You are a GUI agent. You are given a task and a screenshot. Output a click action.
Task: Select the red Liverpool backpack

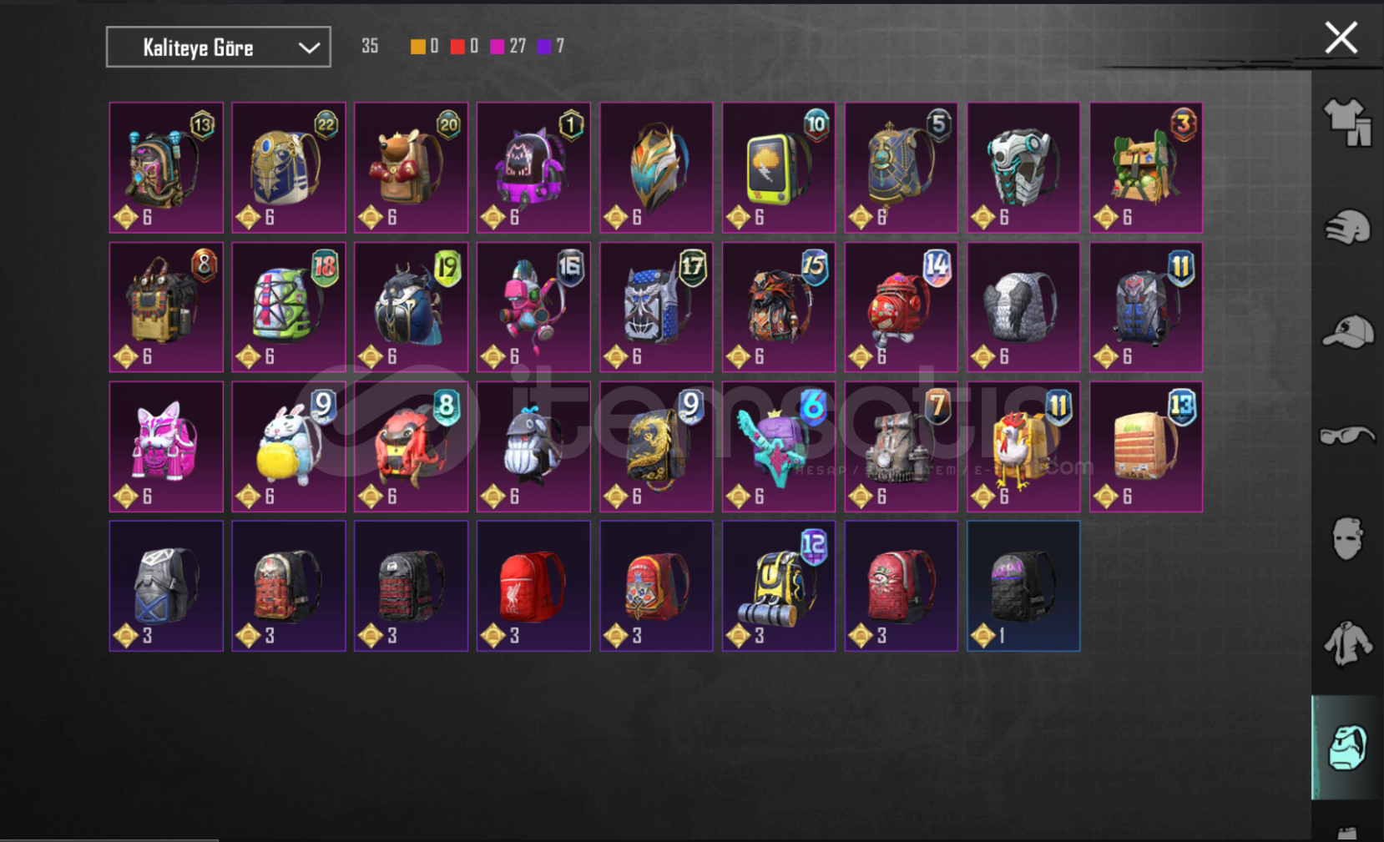coord(533,586)
